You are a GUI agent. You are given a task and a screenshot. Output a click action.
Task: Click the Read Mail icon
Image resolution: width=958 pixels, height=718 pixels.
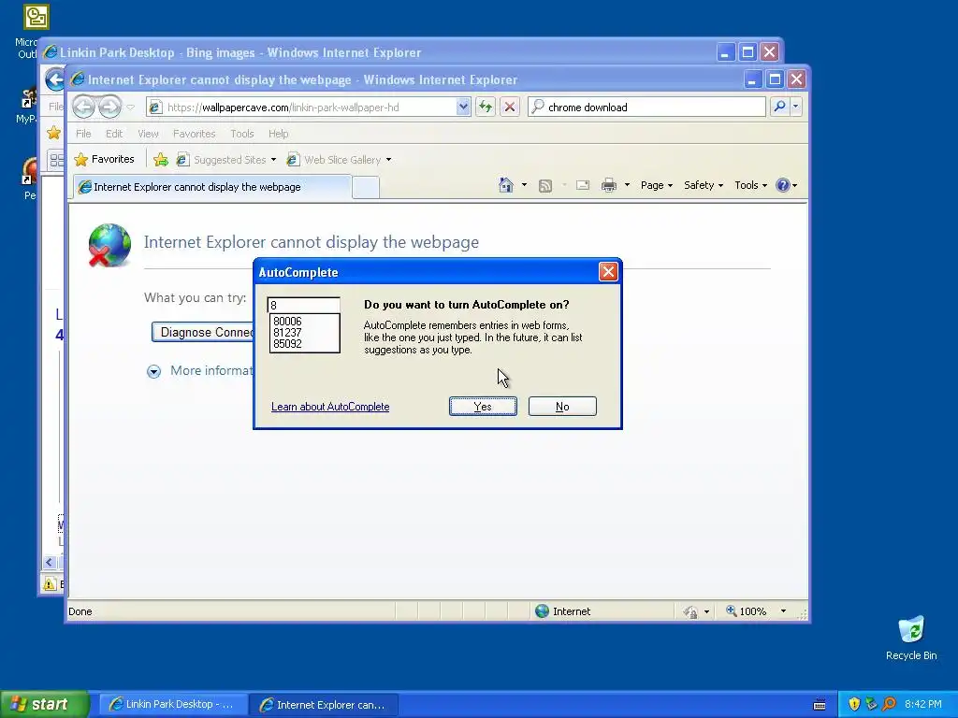click(583, 185)
